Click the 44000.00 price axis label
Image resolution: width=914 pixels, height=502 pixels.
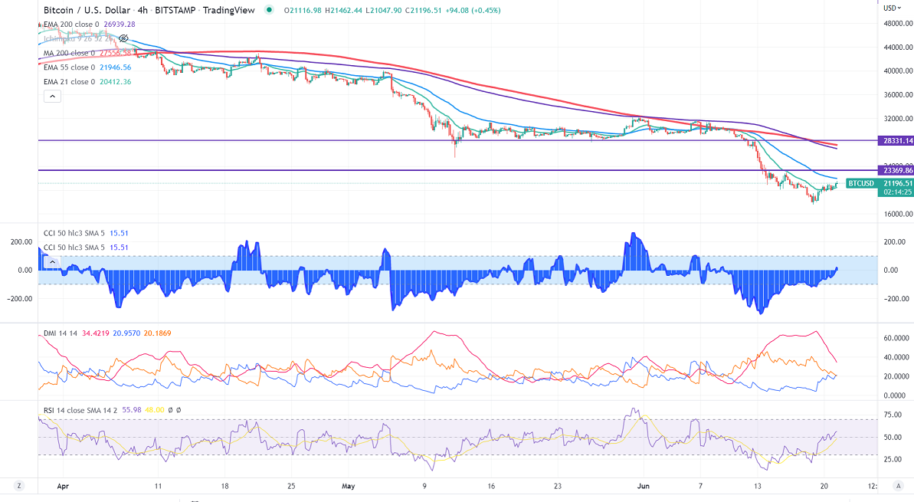click(x=898, y=48)
